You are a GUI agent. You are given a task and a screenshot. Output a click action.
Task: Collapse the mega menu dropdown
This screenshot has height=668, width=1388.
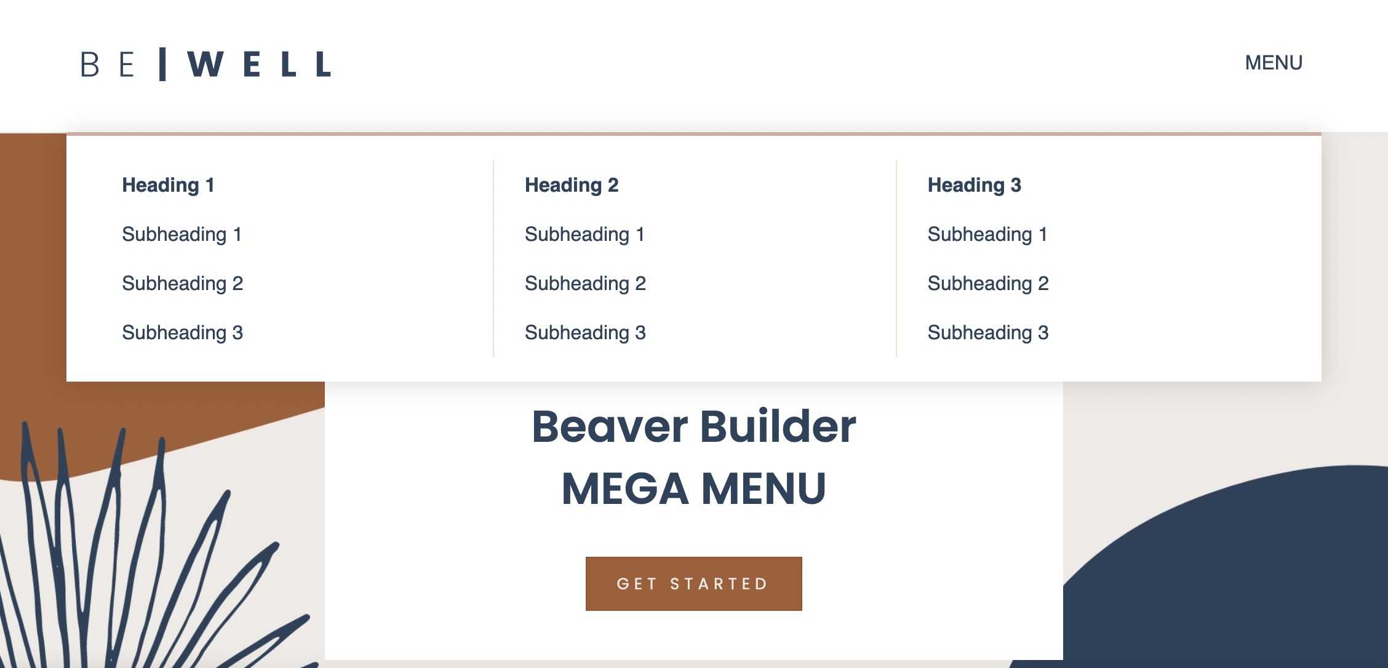pos(1273,61)
